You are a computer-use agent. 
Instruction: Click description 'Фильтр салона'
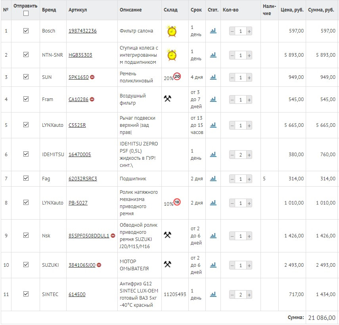136,31
